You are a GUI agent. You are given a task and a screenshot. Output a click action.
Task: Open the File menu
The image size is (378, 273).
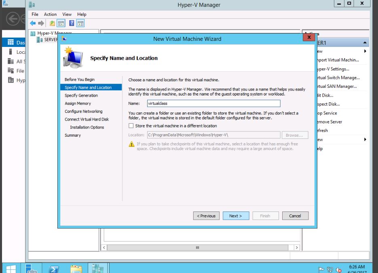(35, 14)
